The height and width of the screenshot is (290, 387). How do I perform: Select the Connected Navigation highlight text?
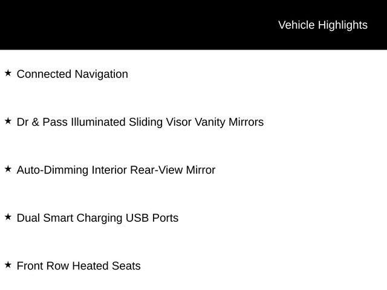click(72, 74)
